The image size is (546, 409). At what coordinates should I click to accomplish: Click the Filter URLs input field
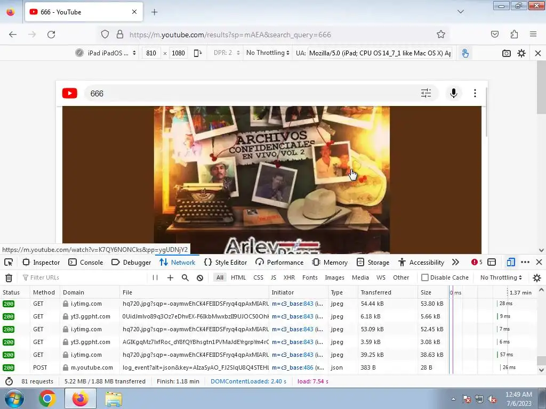(x=84, y=277)
